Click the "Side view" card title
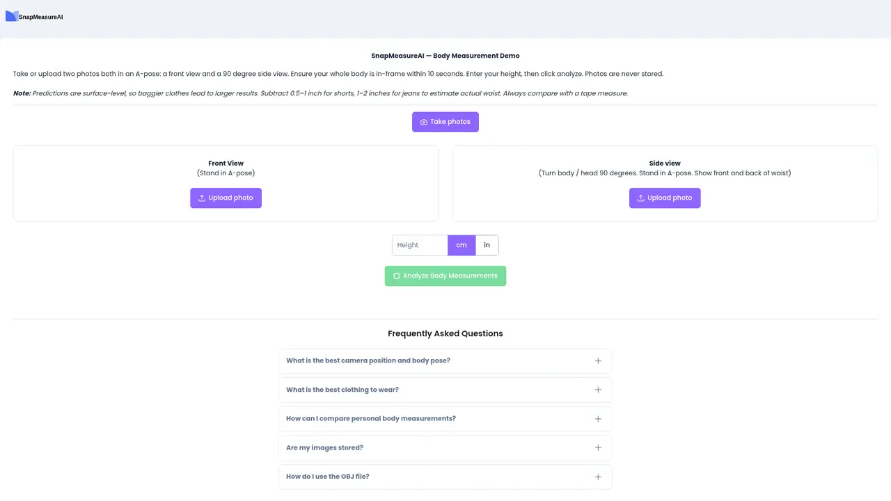891x501 pixels. [665, 164]
